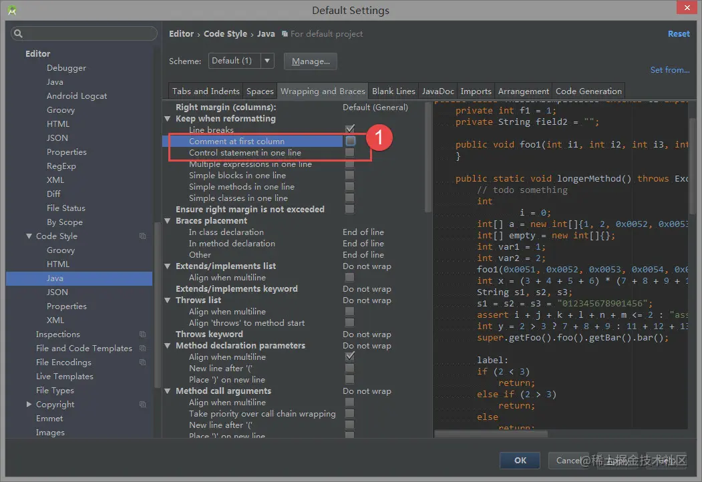This screenshot has height=482, width=702.
Task: Click the search magnifier icon
Action: tap(18, 33)
